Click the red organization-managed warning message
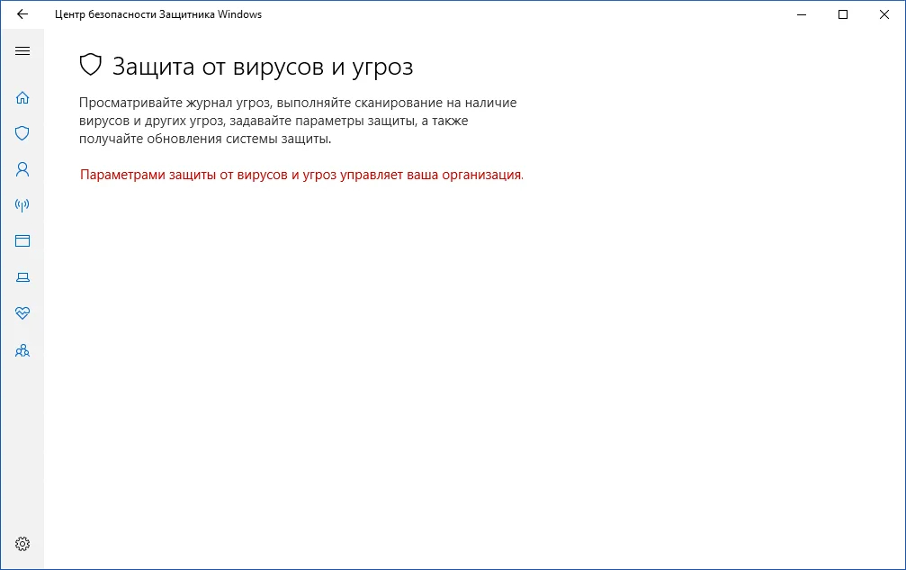Viewport: 906px width, 570px height. [301, 175]
